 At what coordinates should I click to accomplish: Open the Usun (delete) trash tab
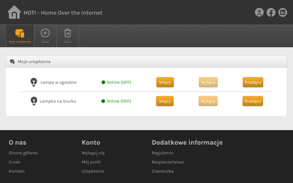point(68,36)
